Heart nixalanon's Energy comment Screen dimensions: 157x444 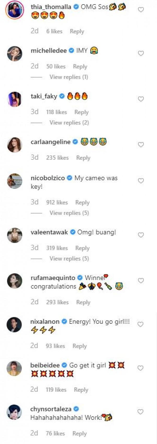click(x=141, y=324)
